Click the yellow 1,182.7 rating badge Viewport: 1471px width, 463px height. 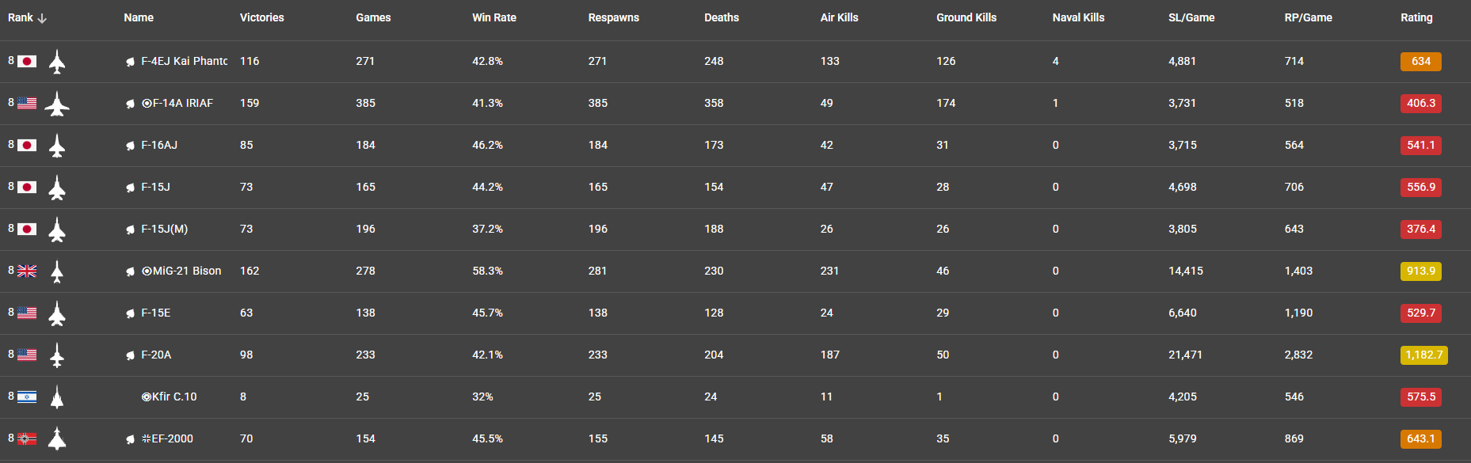[x=1423, y=355]
